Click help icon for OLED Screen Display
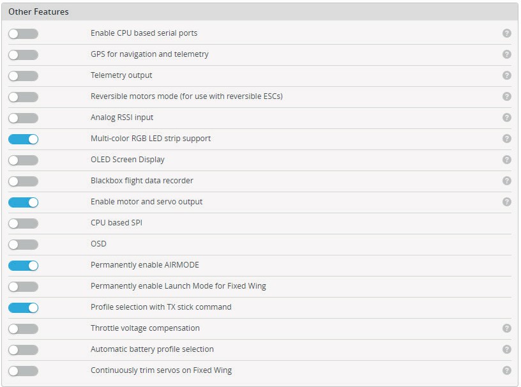 pos(507,160)
